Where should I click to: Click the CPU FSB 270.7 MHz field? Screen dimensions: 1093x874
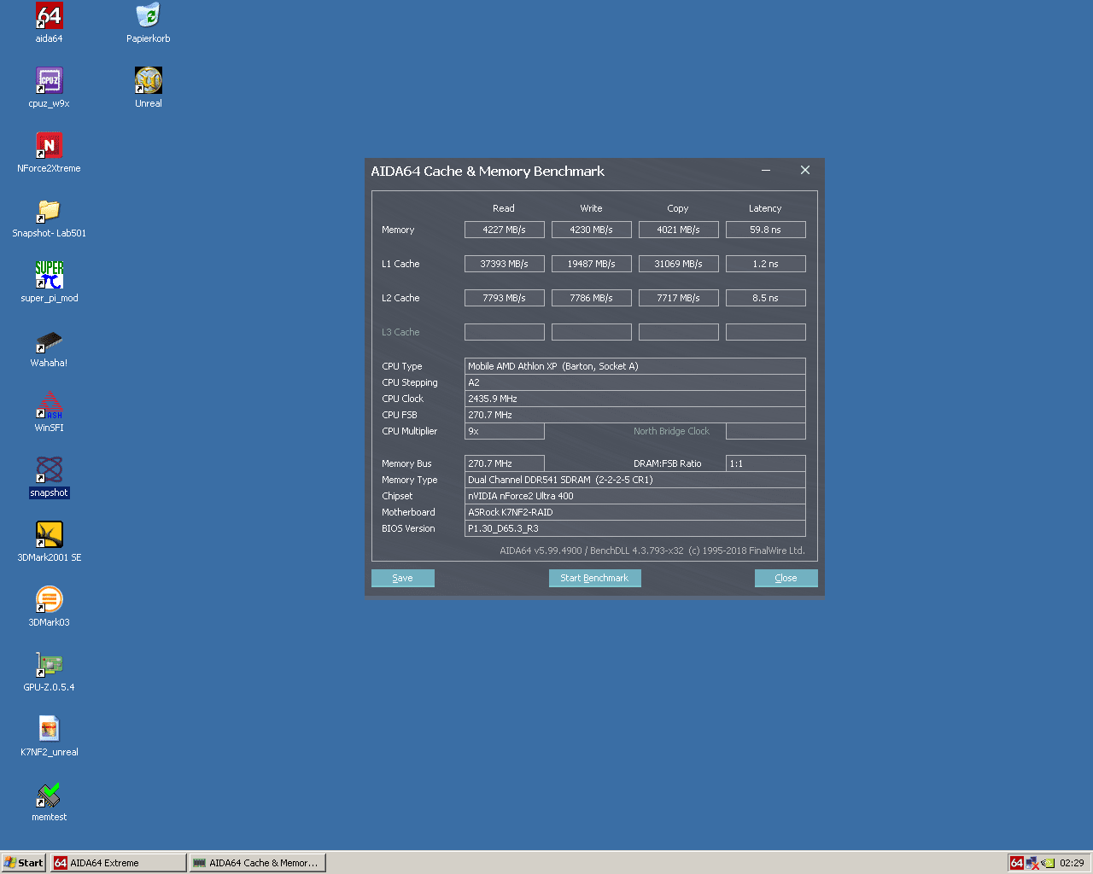coord(635,415)
